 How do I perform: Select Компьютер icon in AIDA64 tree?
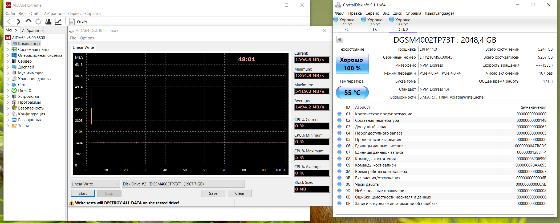pos(15,43)
